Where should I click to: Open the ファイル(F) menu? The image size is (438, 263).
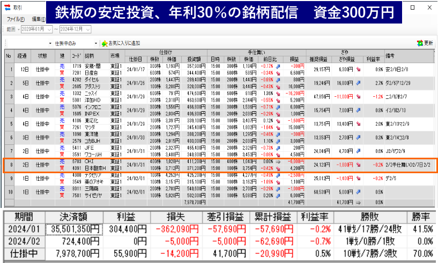[16, 19]
